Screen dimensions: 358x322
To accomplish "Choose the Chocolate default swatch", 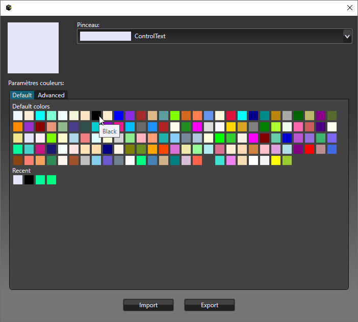I will click(186, 116).
